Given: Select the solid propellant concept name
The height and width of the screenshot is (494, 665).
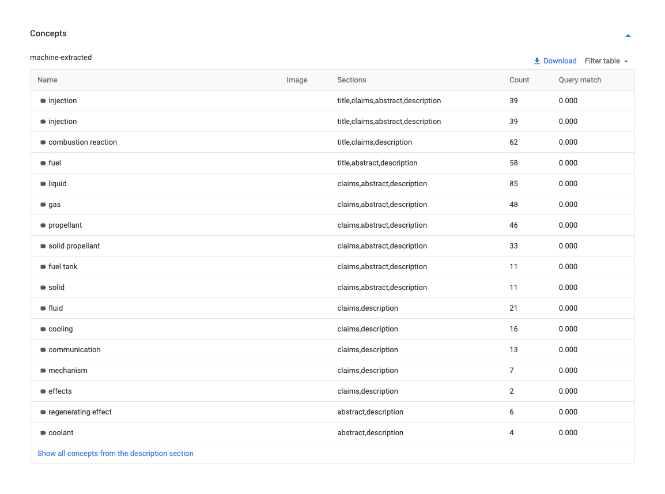Looking at the screenshot, I should (x=74, y=246).
